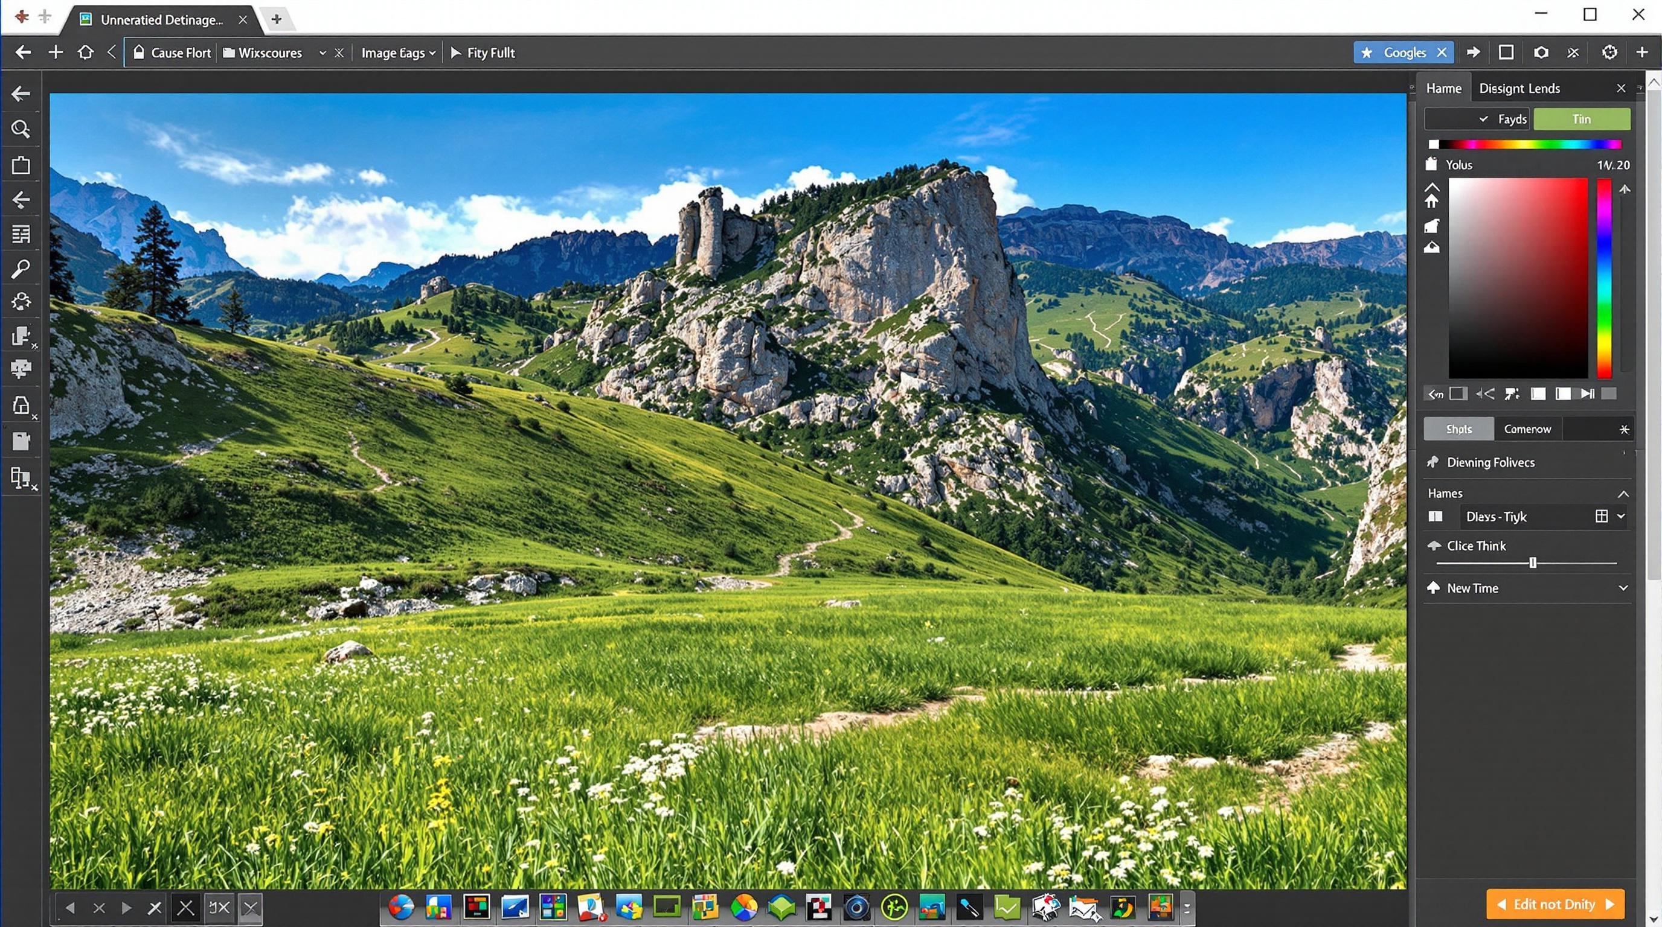Click the orange Edit not Dnity button
This screenshot has width=1662, height=927.
click(x=1555, y=904)
